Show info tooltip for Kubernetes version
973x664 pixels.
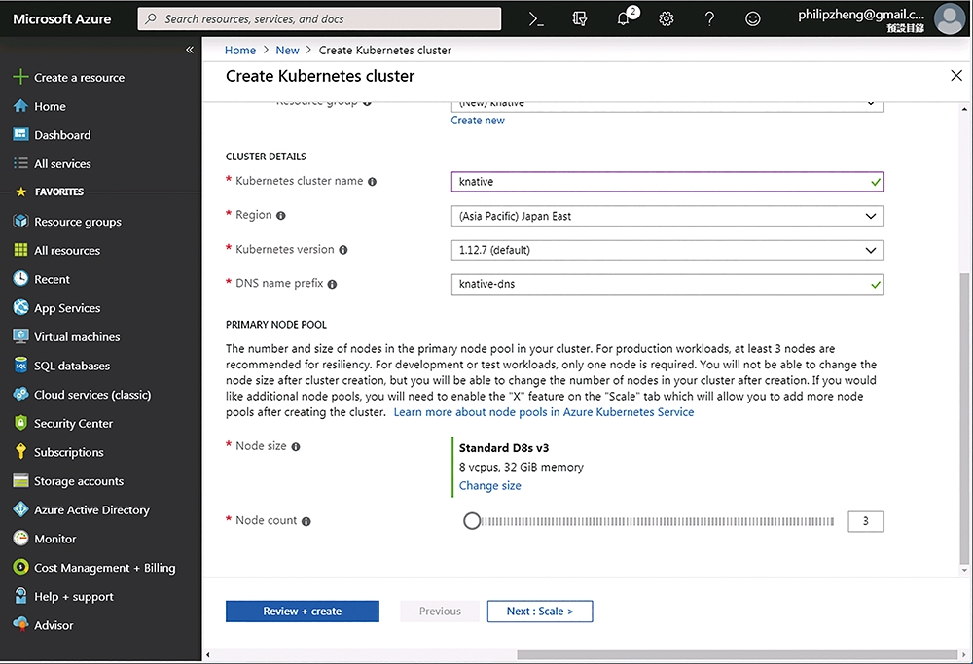point(343,250)
